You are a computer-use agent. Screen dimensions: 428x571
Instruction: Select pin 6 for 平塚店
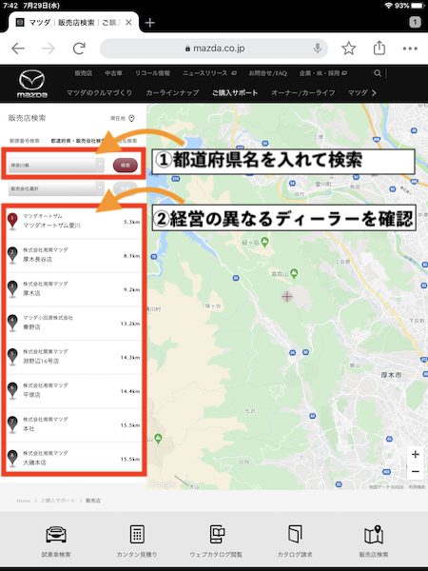click(12, 390)
